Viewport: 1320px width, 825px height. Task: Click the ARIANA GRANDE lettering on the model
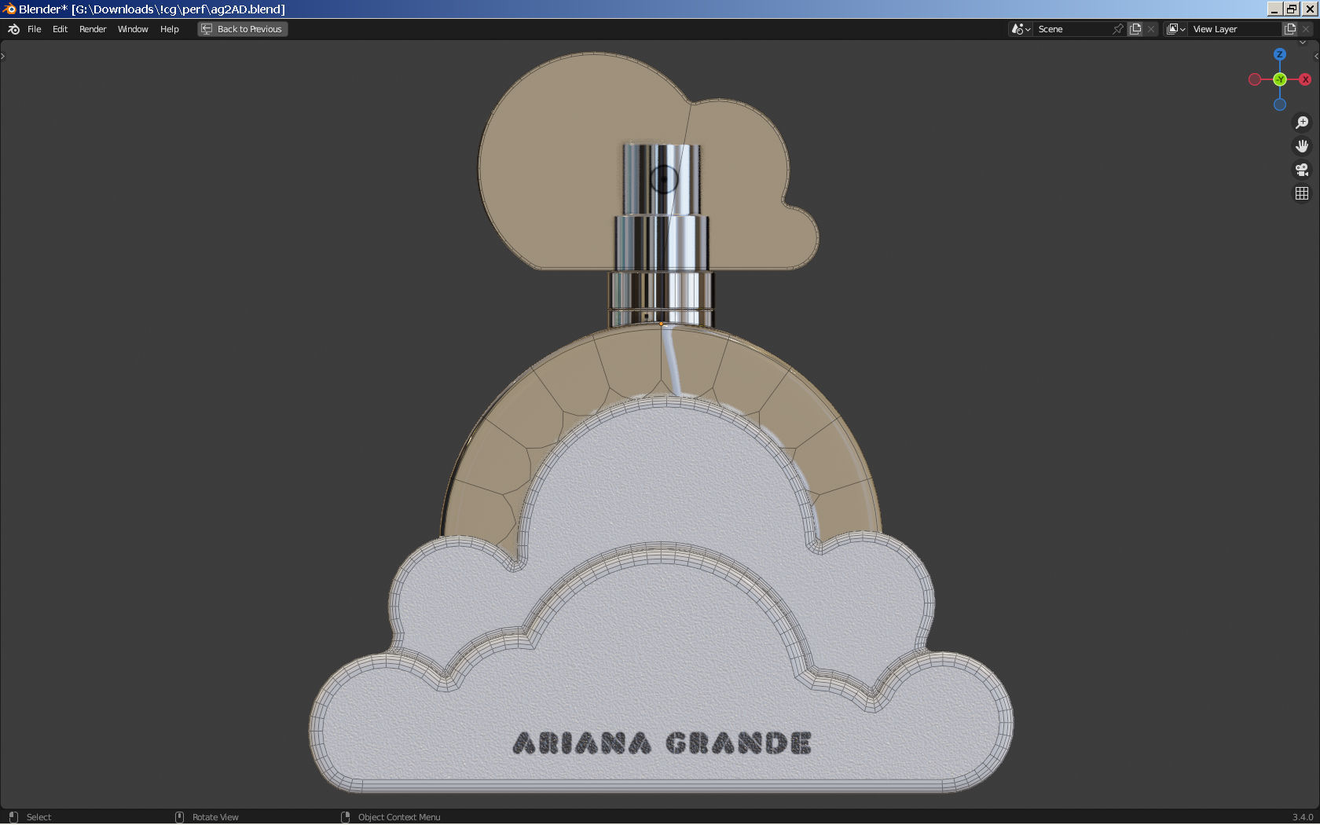point(662,743)
